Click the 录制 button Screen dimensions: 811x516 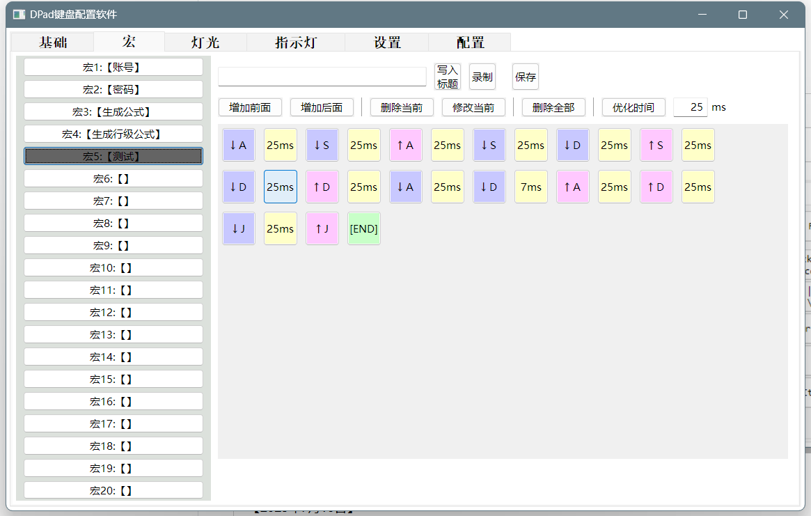[482, 77]
